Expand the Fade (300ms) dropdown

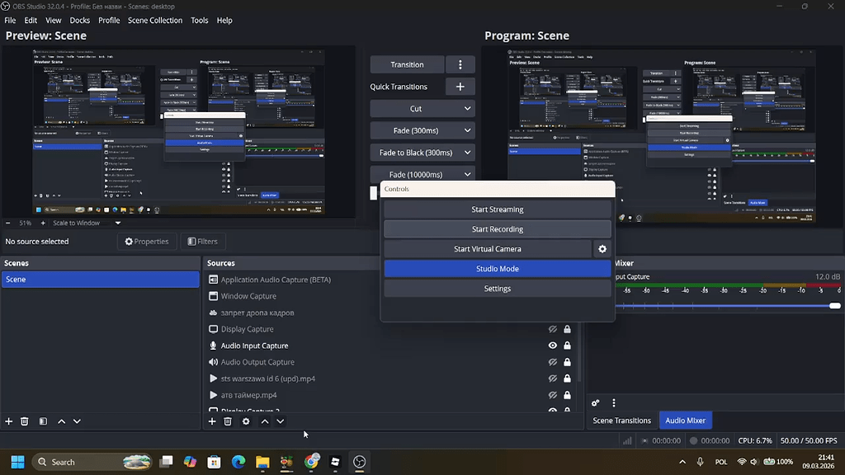pyautogui.click(x=467, y=131)
